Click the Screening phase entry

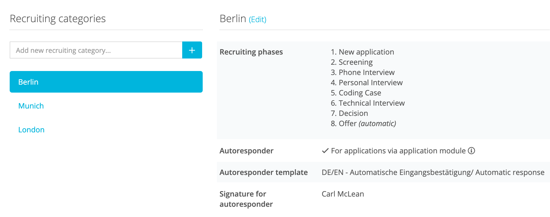click(x=352, y=62)
